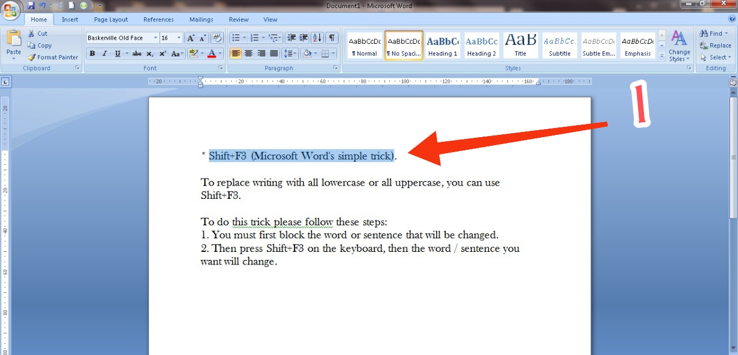Toggle show paragraph marks
This screenshot has height=355, width=738.
point(332,38)
